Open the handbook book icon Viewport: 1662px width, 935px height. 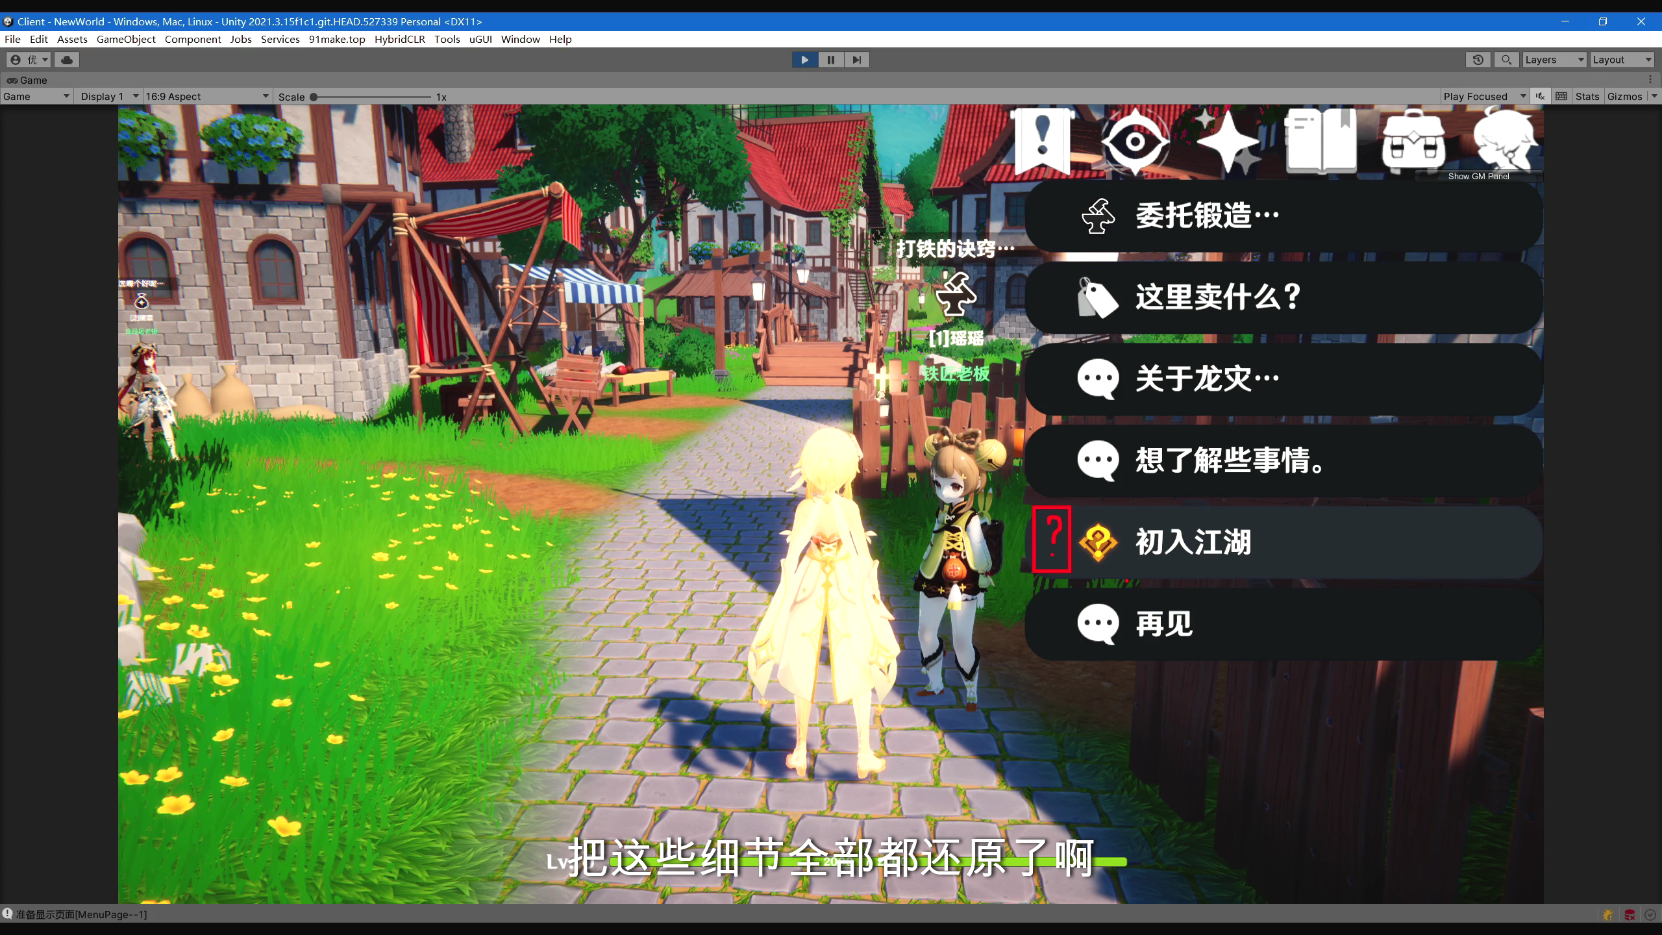tap(1321, 142)
